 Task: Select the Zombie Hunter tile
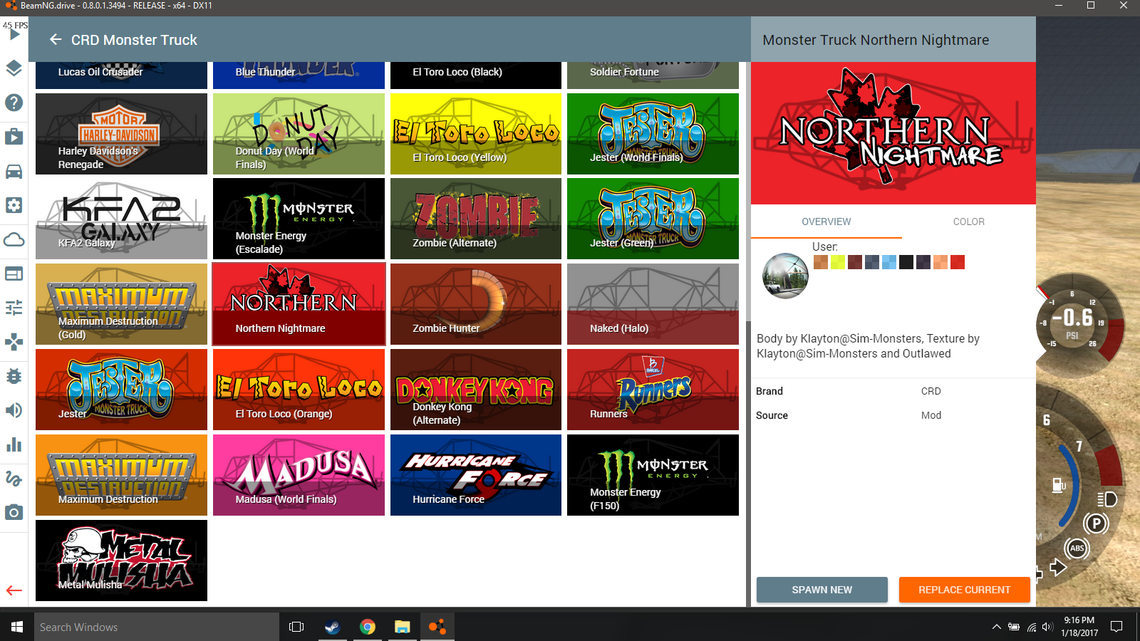(x=476, y=304)
